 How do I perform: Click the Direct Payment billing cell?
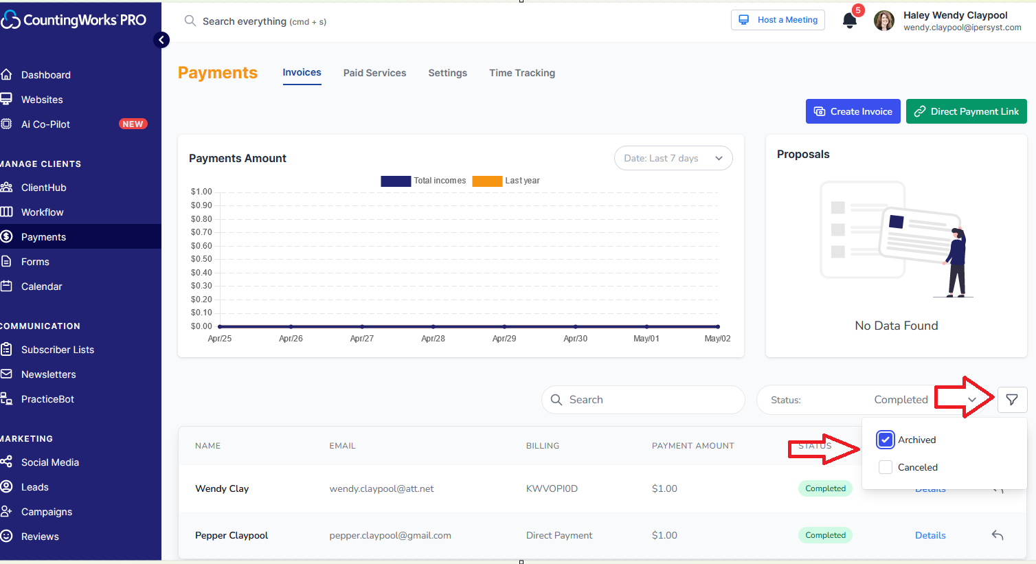pos(559,535)
